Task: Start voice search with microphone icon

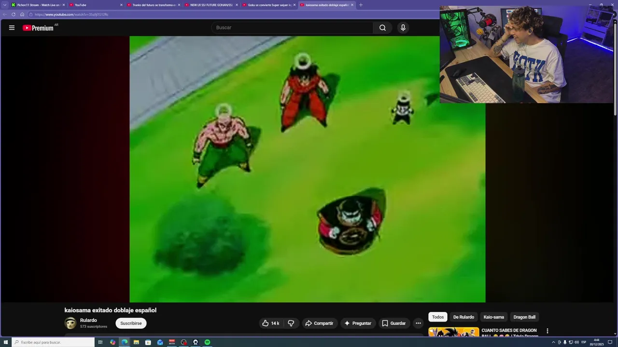Action: pyautogui.click(x=403, y=27)
